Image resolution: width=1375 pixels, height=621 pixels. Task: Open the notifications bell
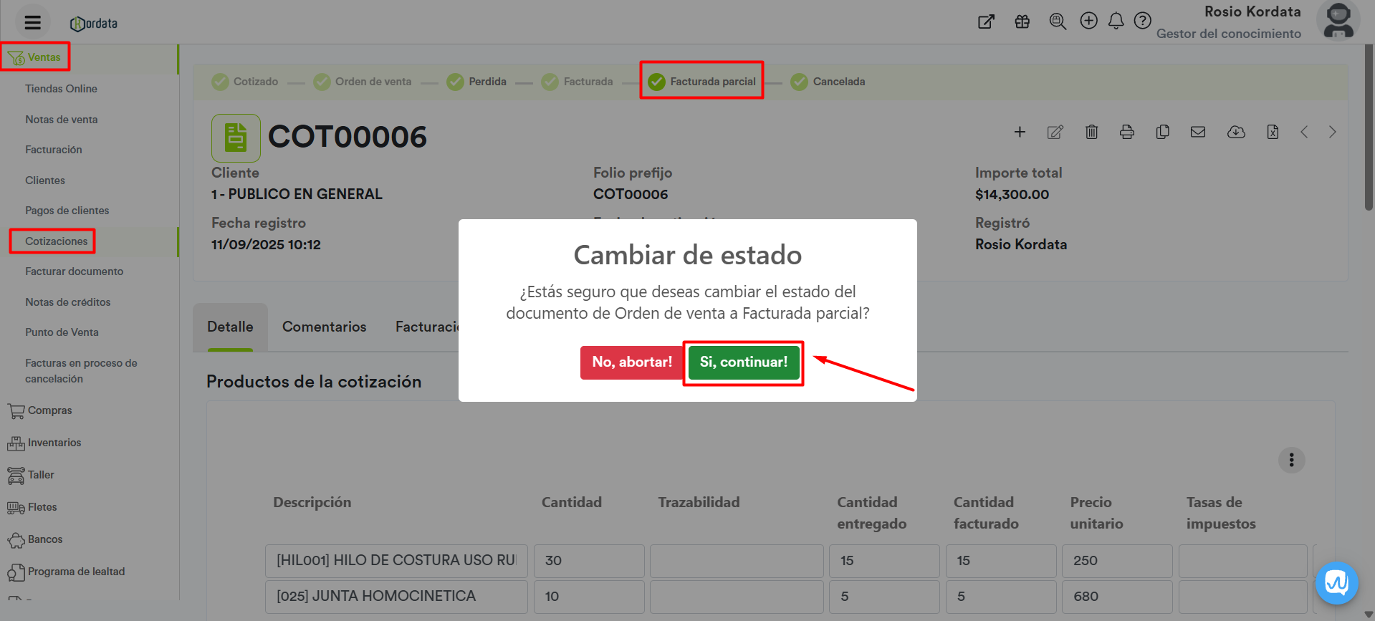1116,21
